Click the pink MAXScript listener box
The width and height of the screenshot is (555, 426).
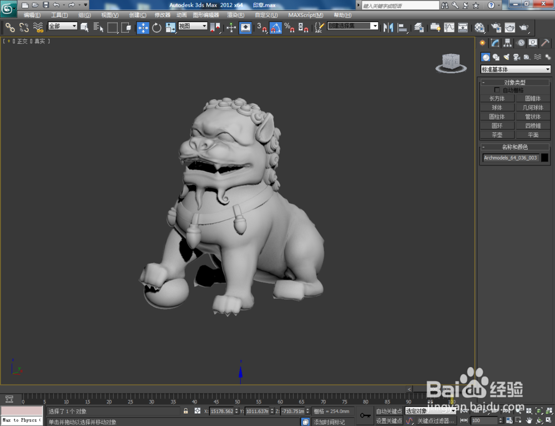[x=22, y=411]
